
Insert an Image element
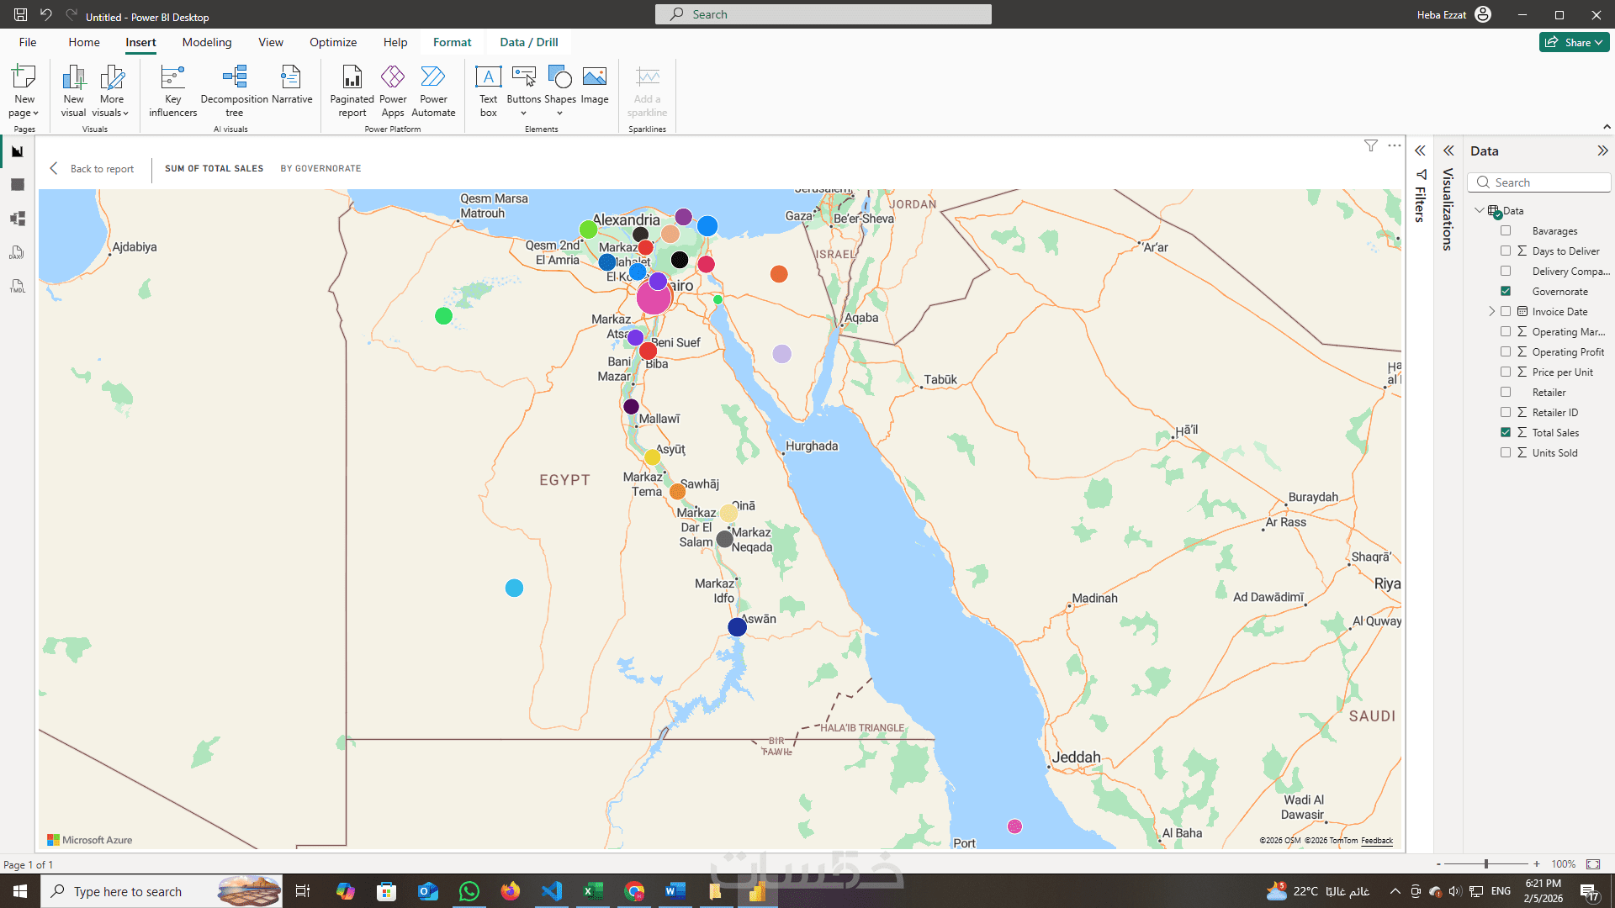(594, 86)
